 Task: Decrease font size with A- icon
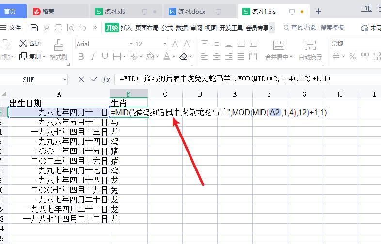coord(187,44)
